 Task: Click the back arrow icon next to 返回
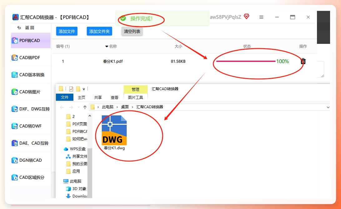19,28
